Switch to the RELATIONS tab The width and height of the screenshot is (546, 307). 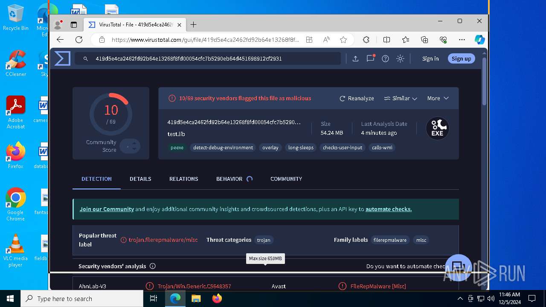(x=183, y=179)
